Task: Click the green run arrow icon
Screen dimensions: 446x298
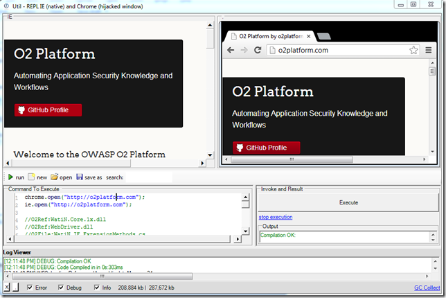Action: [x=10, y=177]
